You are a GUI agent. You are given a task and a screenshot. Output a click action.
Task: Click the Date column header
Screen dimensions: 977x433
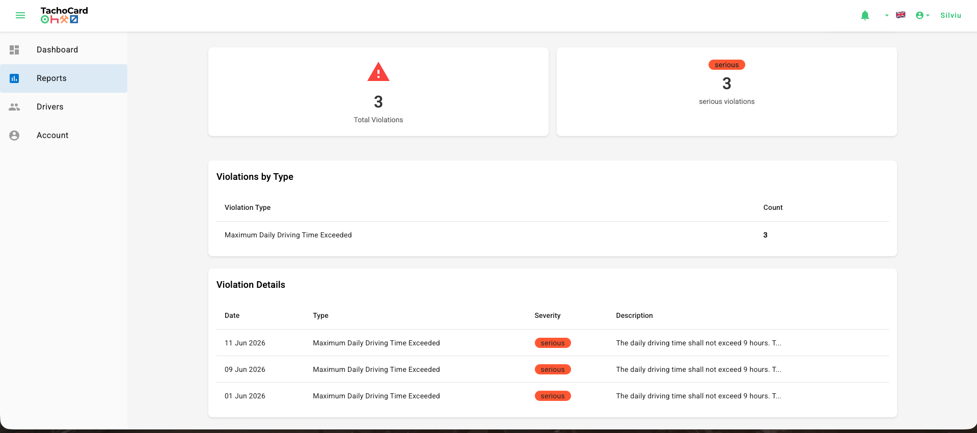pos(232,315)
